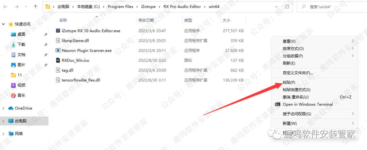Open the 新建(W) submenu
Image resolution: width=367 pixels, height=150 pixels.
(314, 123)
